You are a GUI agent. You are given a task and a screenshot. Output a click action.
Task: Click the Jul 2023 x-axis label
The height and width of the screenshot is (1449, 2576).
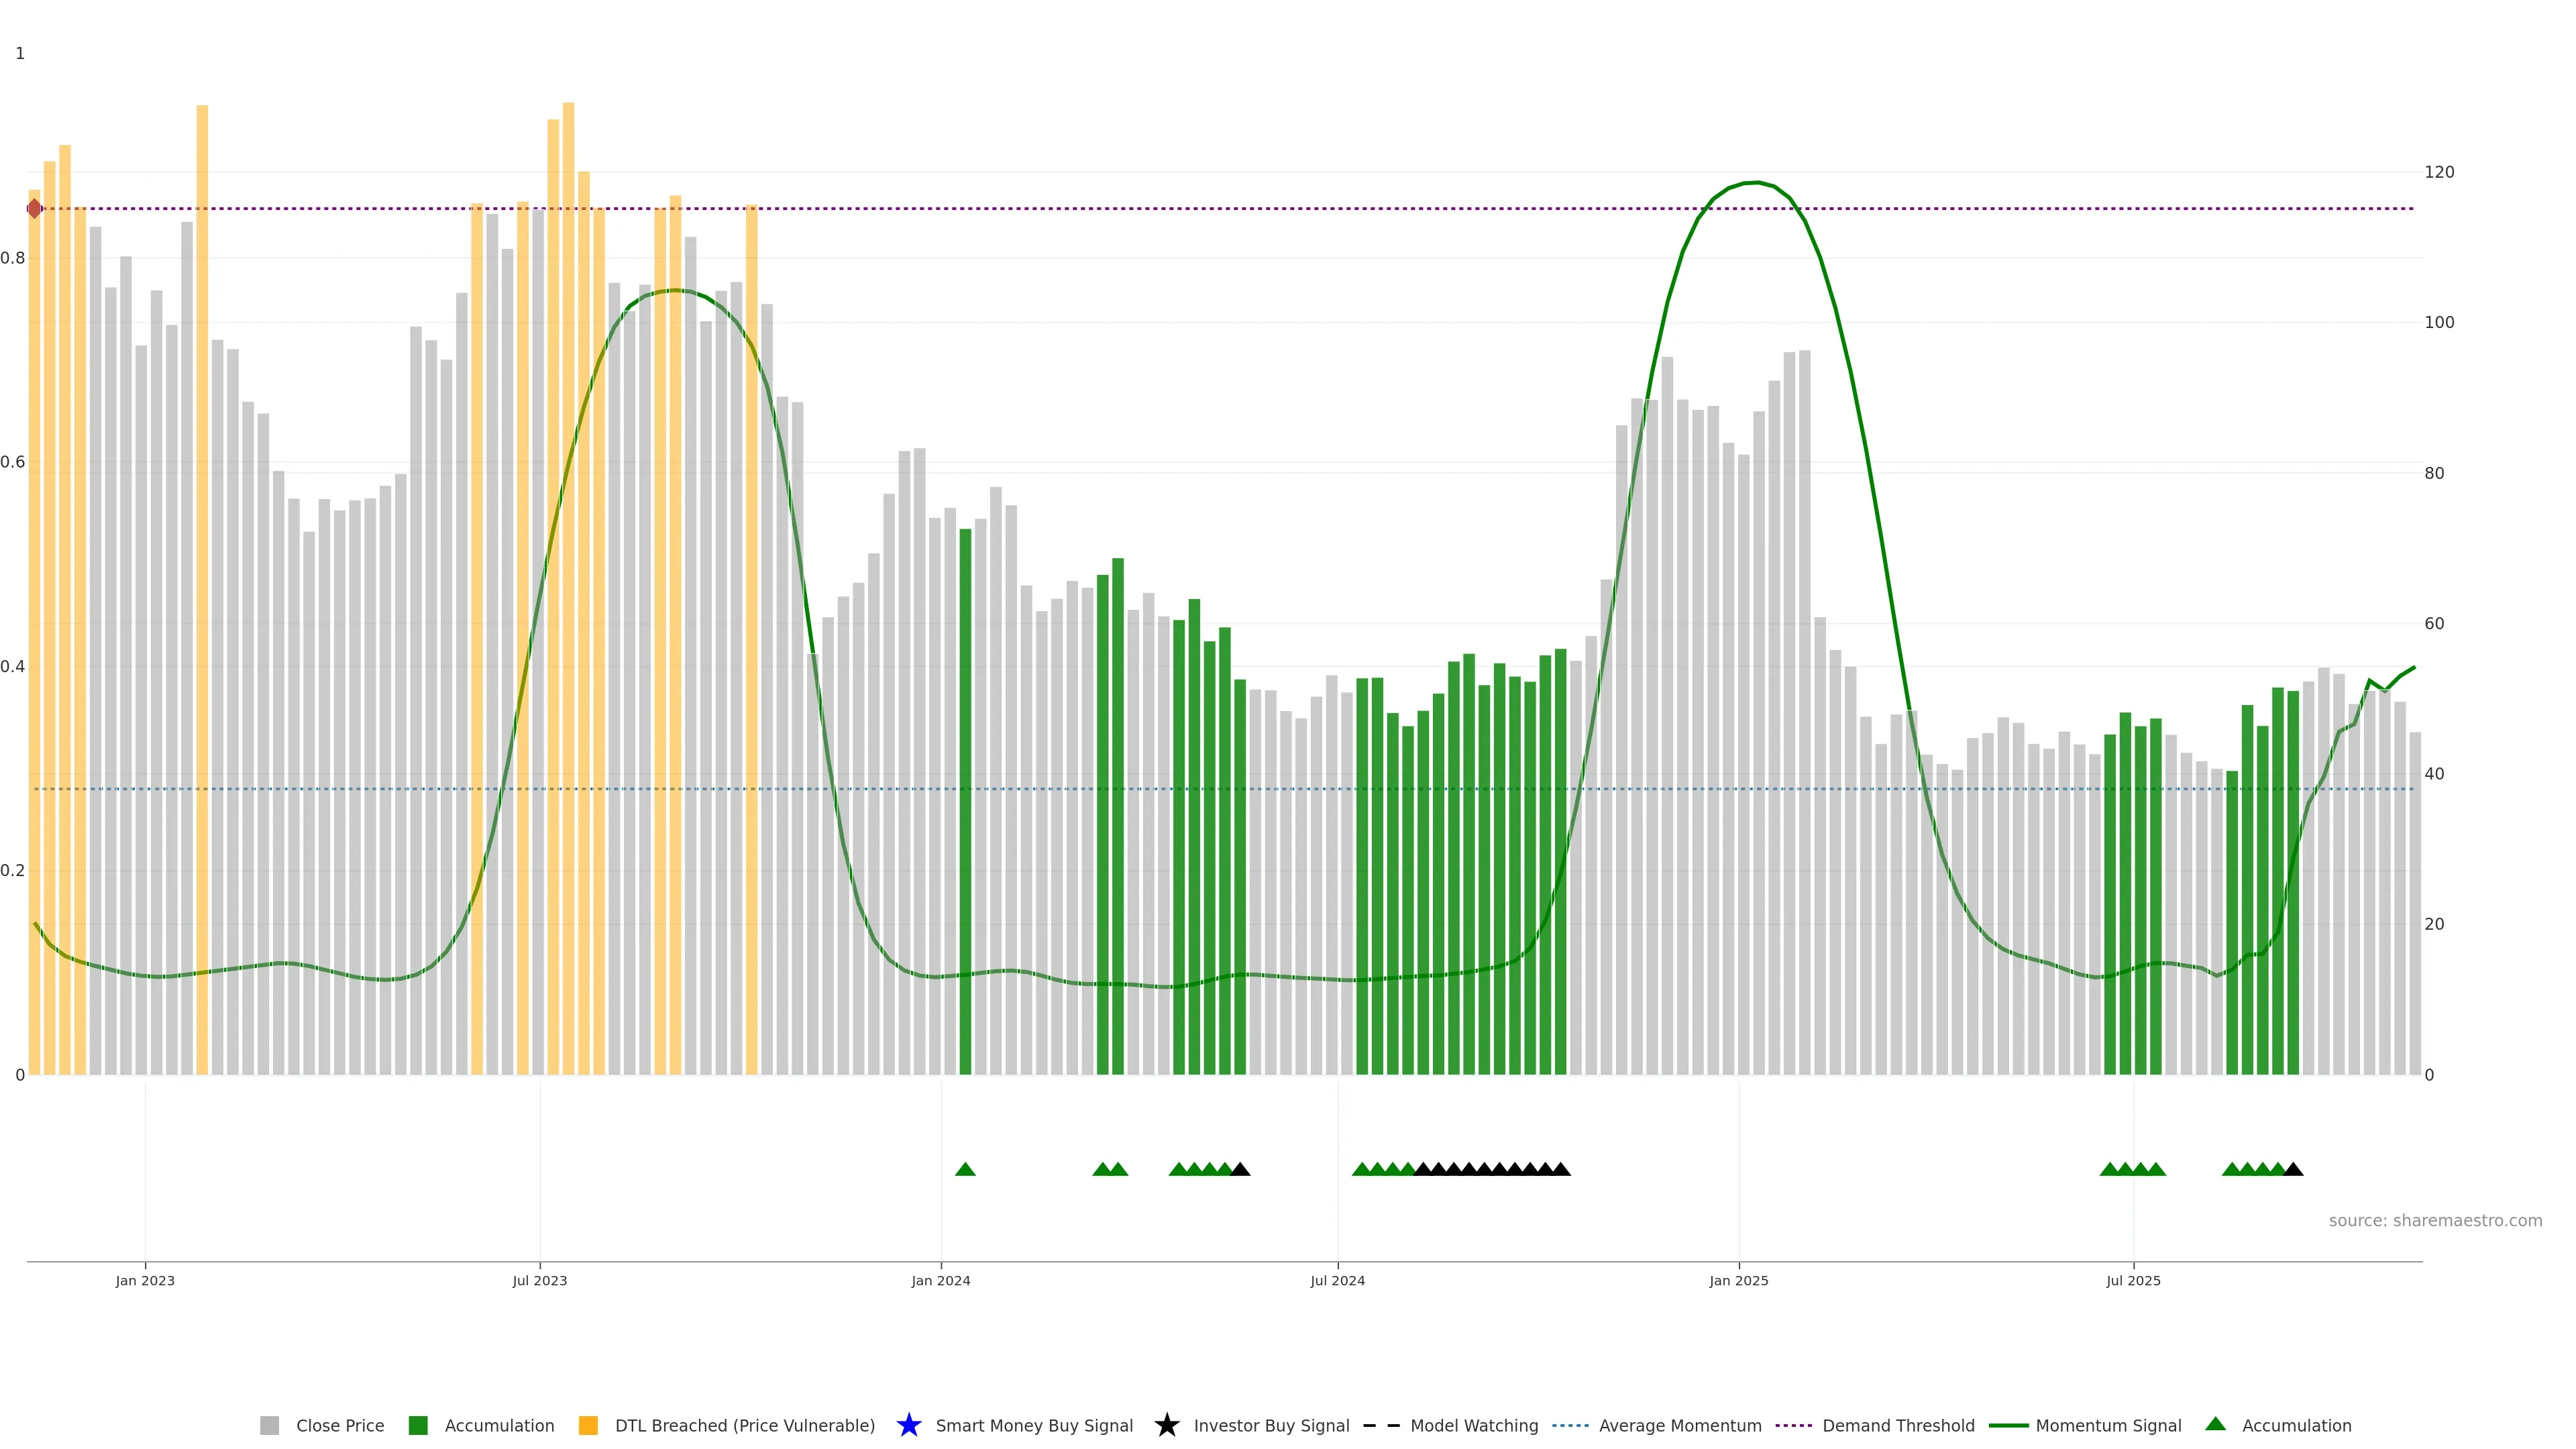[539, 1280]
